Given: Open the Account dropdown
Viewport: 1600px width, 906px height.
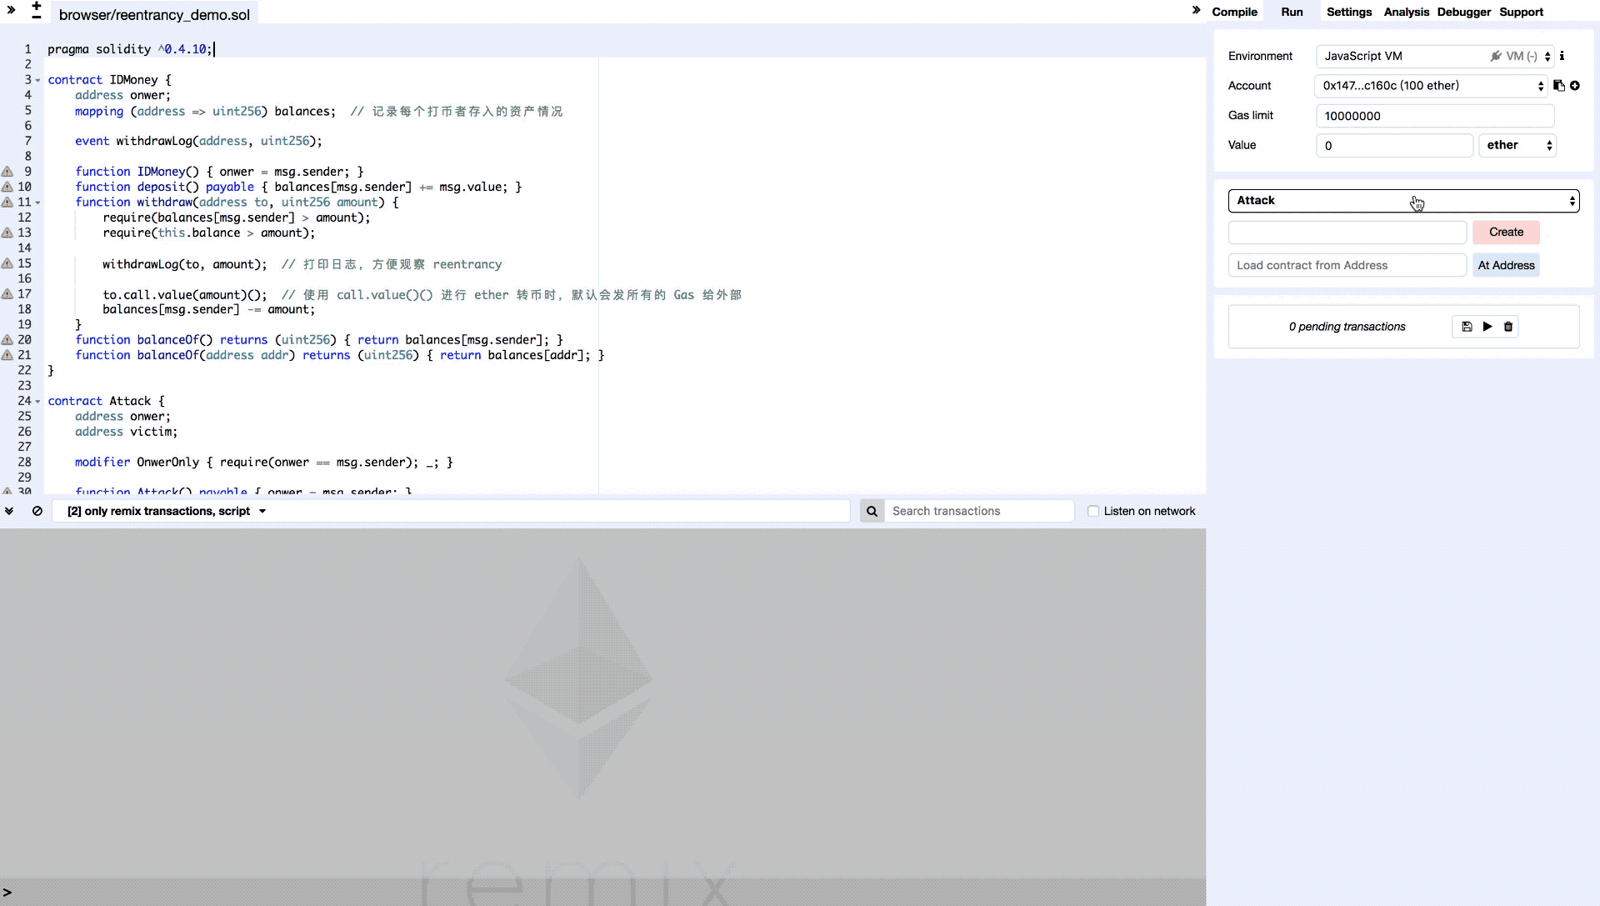Looking at the screenshot, I should (1430, 86).
